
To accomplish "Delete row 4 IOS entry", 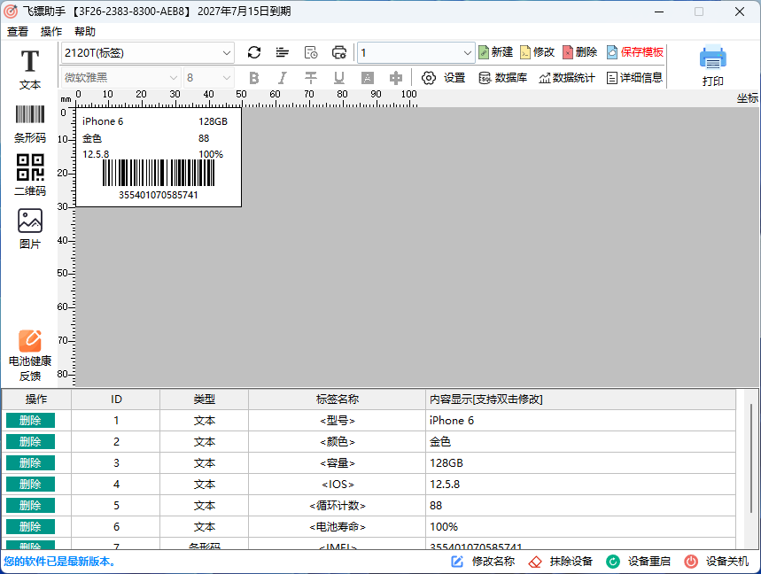I will (x=30, y=485).
